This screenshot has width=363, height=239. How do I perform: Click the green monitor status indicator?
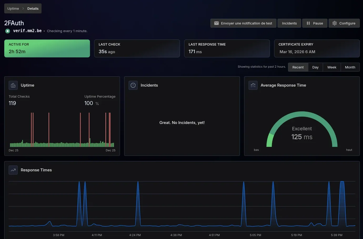(8, 31)
